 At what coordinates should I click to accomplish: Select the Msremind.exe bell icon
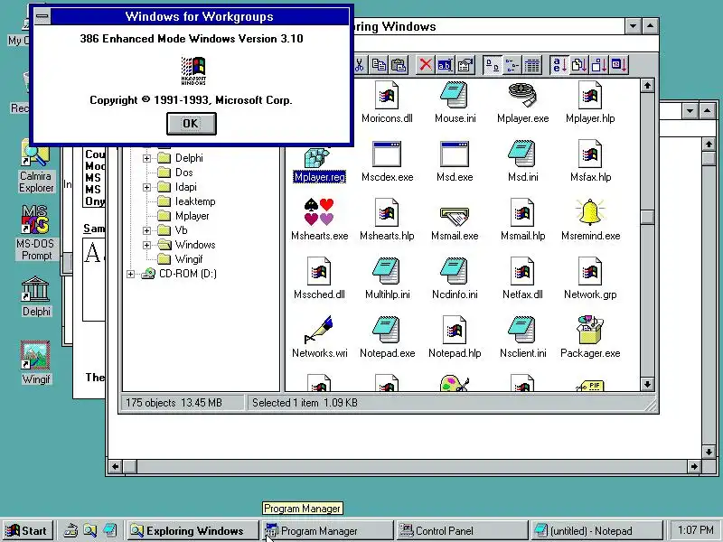pyautogui.click(x=590, y=212)
